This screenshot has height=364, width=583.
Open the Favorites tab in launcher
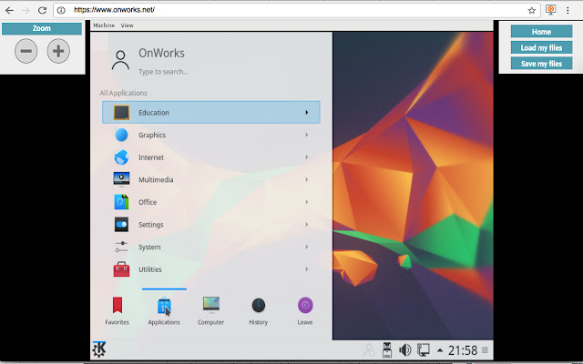pos(117,308)
